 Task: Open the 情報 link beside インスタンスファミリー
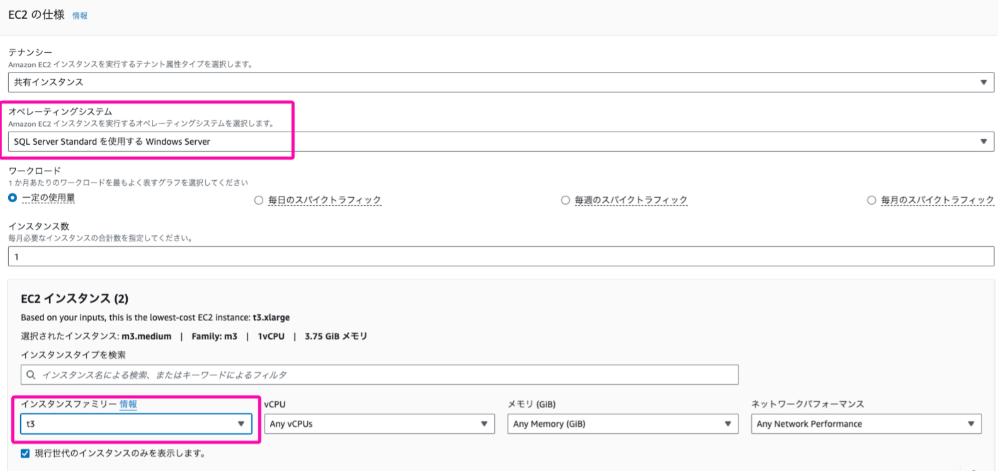[x=128, y=404]
